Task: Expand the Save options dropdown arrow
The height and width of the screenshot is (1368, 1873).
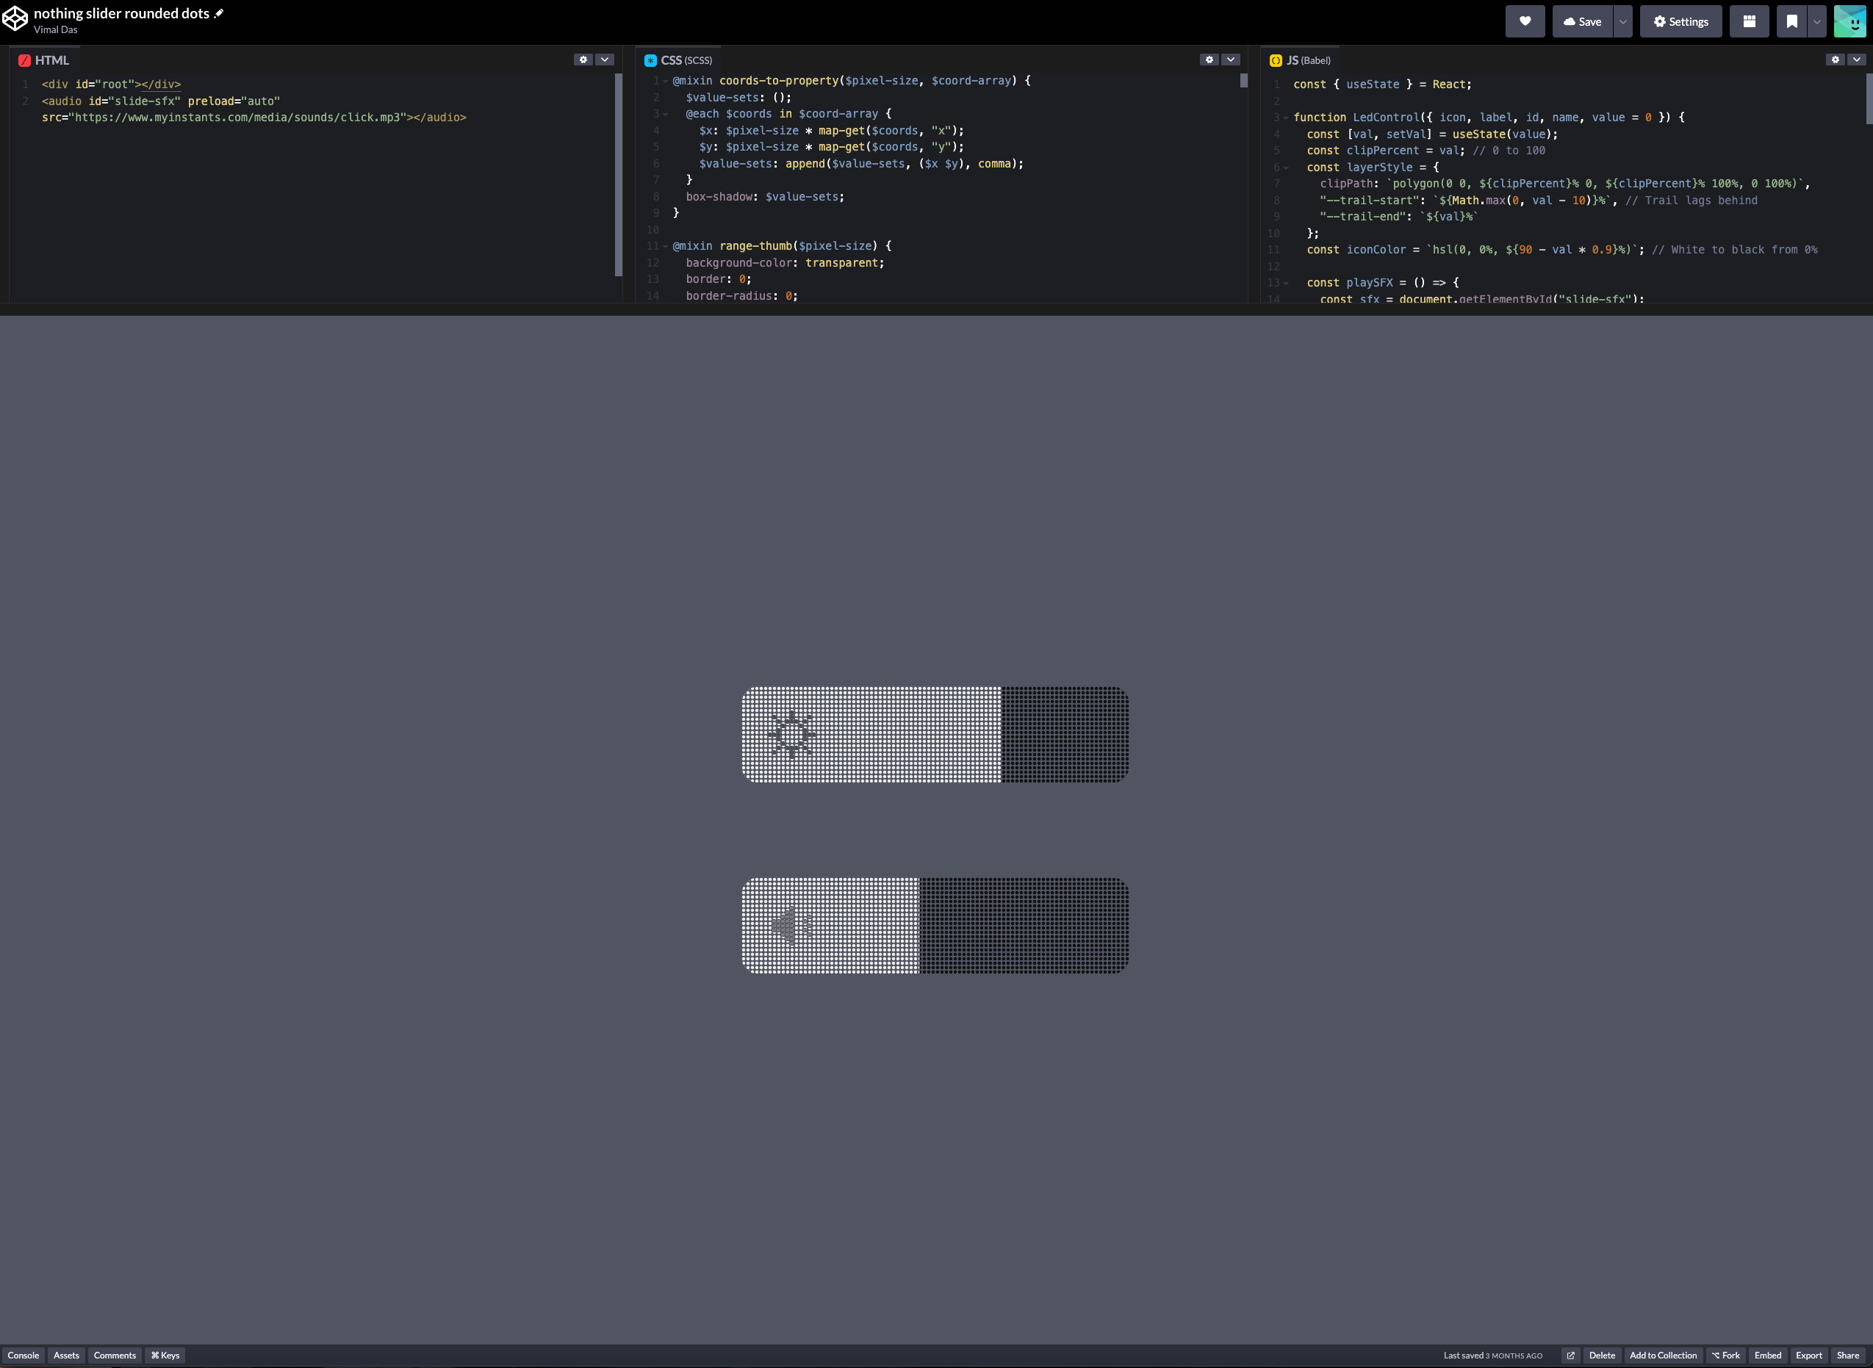Action: (x=1623, y=21)
